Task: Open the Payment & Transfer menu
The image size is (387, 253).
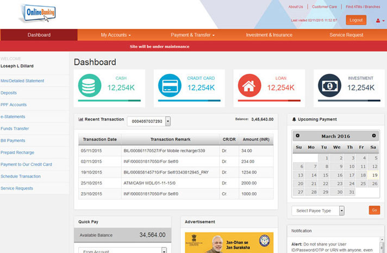Action: tap(193, 35)
